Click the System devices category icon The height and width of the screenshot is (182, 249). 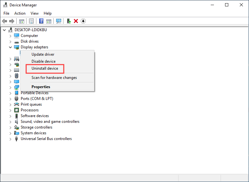(17, 133)
